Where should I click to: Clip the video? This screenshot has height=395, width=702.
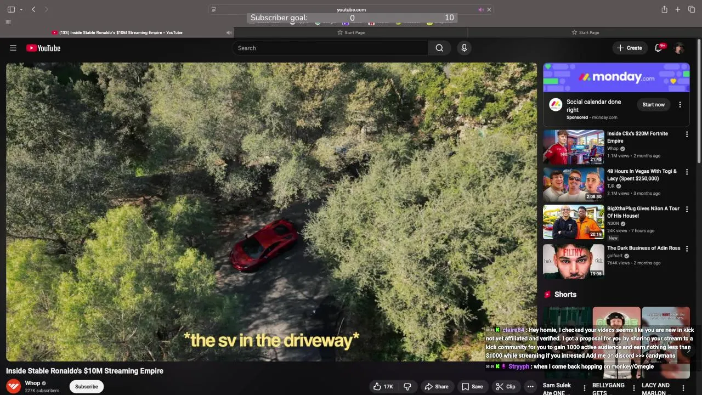click(506, 387)
